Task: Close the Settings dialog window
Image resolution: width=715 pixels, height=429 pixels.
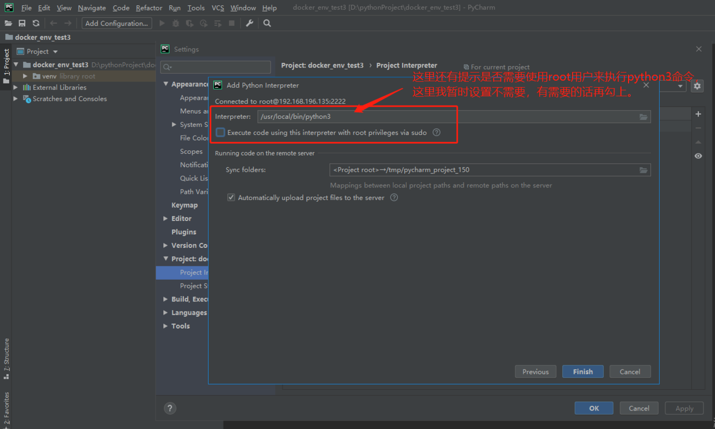Action: [699, 49]
